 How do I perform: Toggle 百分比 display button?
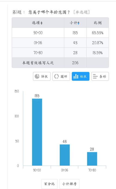(49, 184)
